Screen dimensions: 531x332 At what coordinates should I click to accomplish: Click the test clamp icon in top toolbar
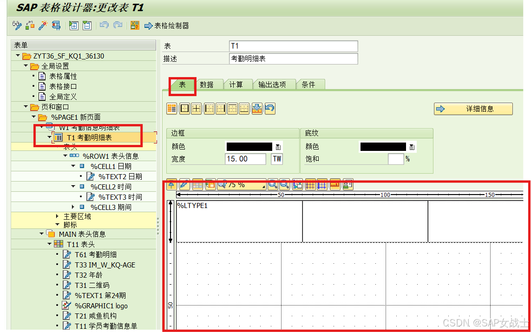56,26
